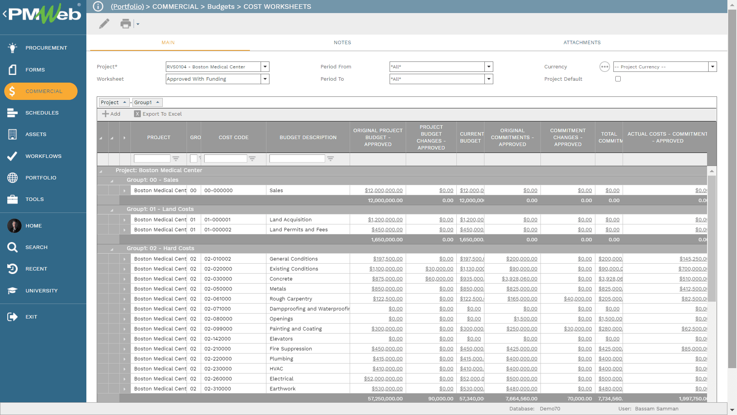The height and width of the screenshot is (415, 737).
Task: Click filter icon for Budget Description column
Action: pos(330,158)
